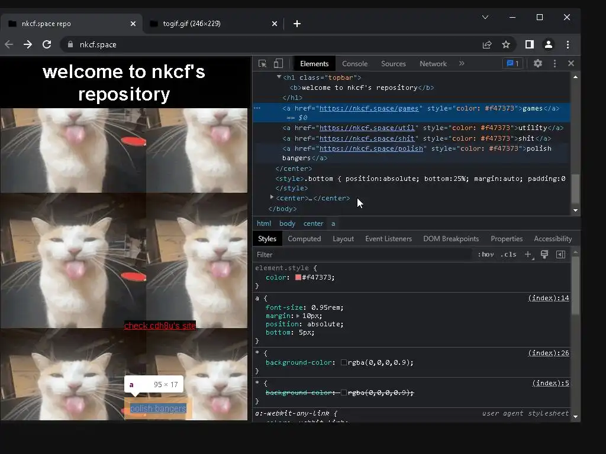Image resolution: width=606 pixels, height=454 pixels.
Task: Open the #f47373 color swatch picker
Action: click(x=298, y=277)
